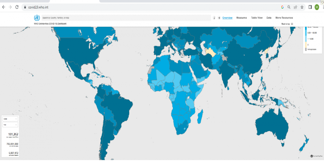Click the browser back arrow
Screen dimensions: 324x162
(3, 7)
